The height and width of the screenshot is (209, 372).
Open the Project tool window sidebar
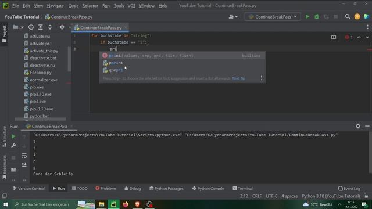pos(4,34)
